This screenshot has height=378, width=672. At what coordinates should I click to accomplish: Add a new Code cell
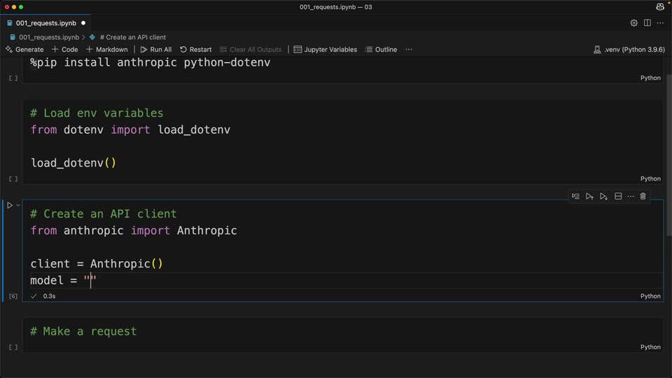click(x=64, y=49)
